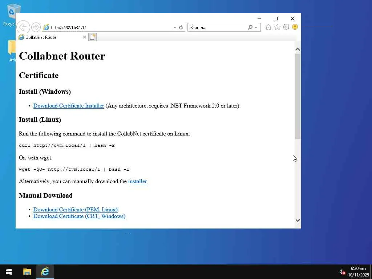Viewport: 372px width, 279px height.
Task: Minimize the browser window
Action: tap(259, 19)
